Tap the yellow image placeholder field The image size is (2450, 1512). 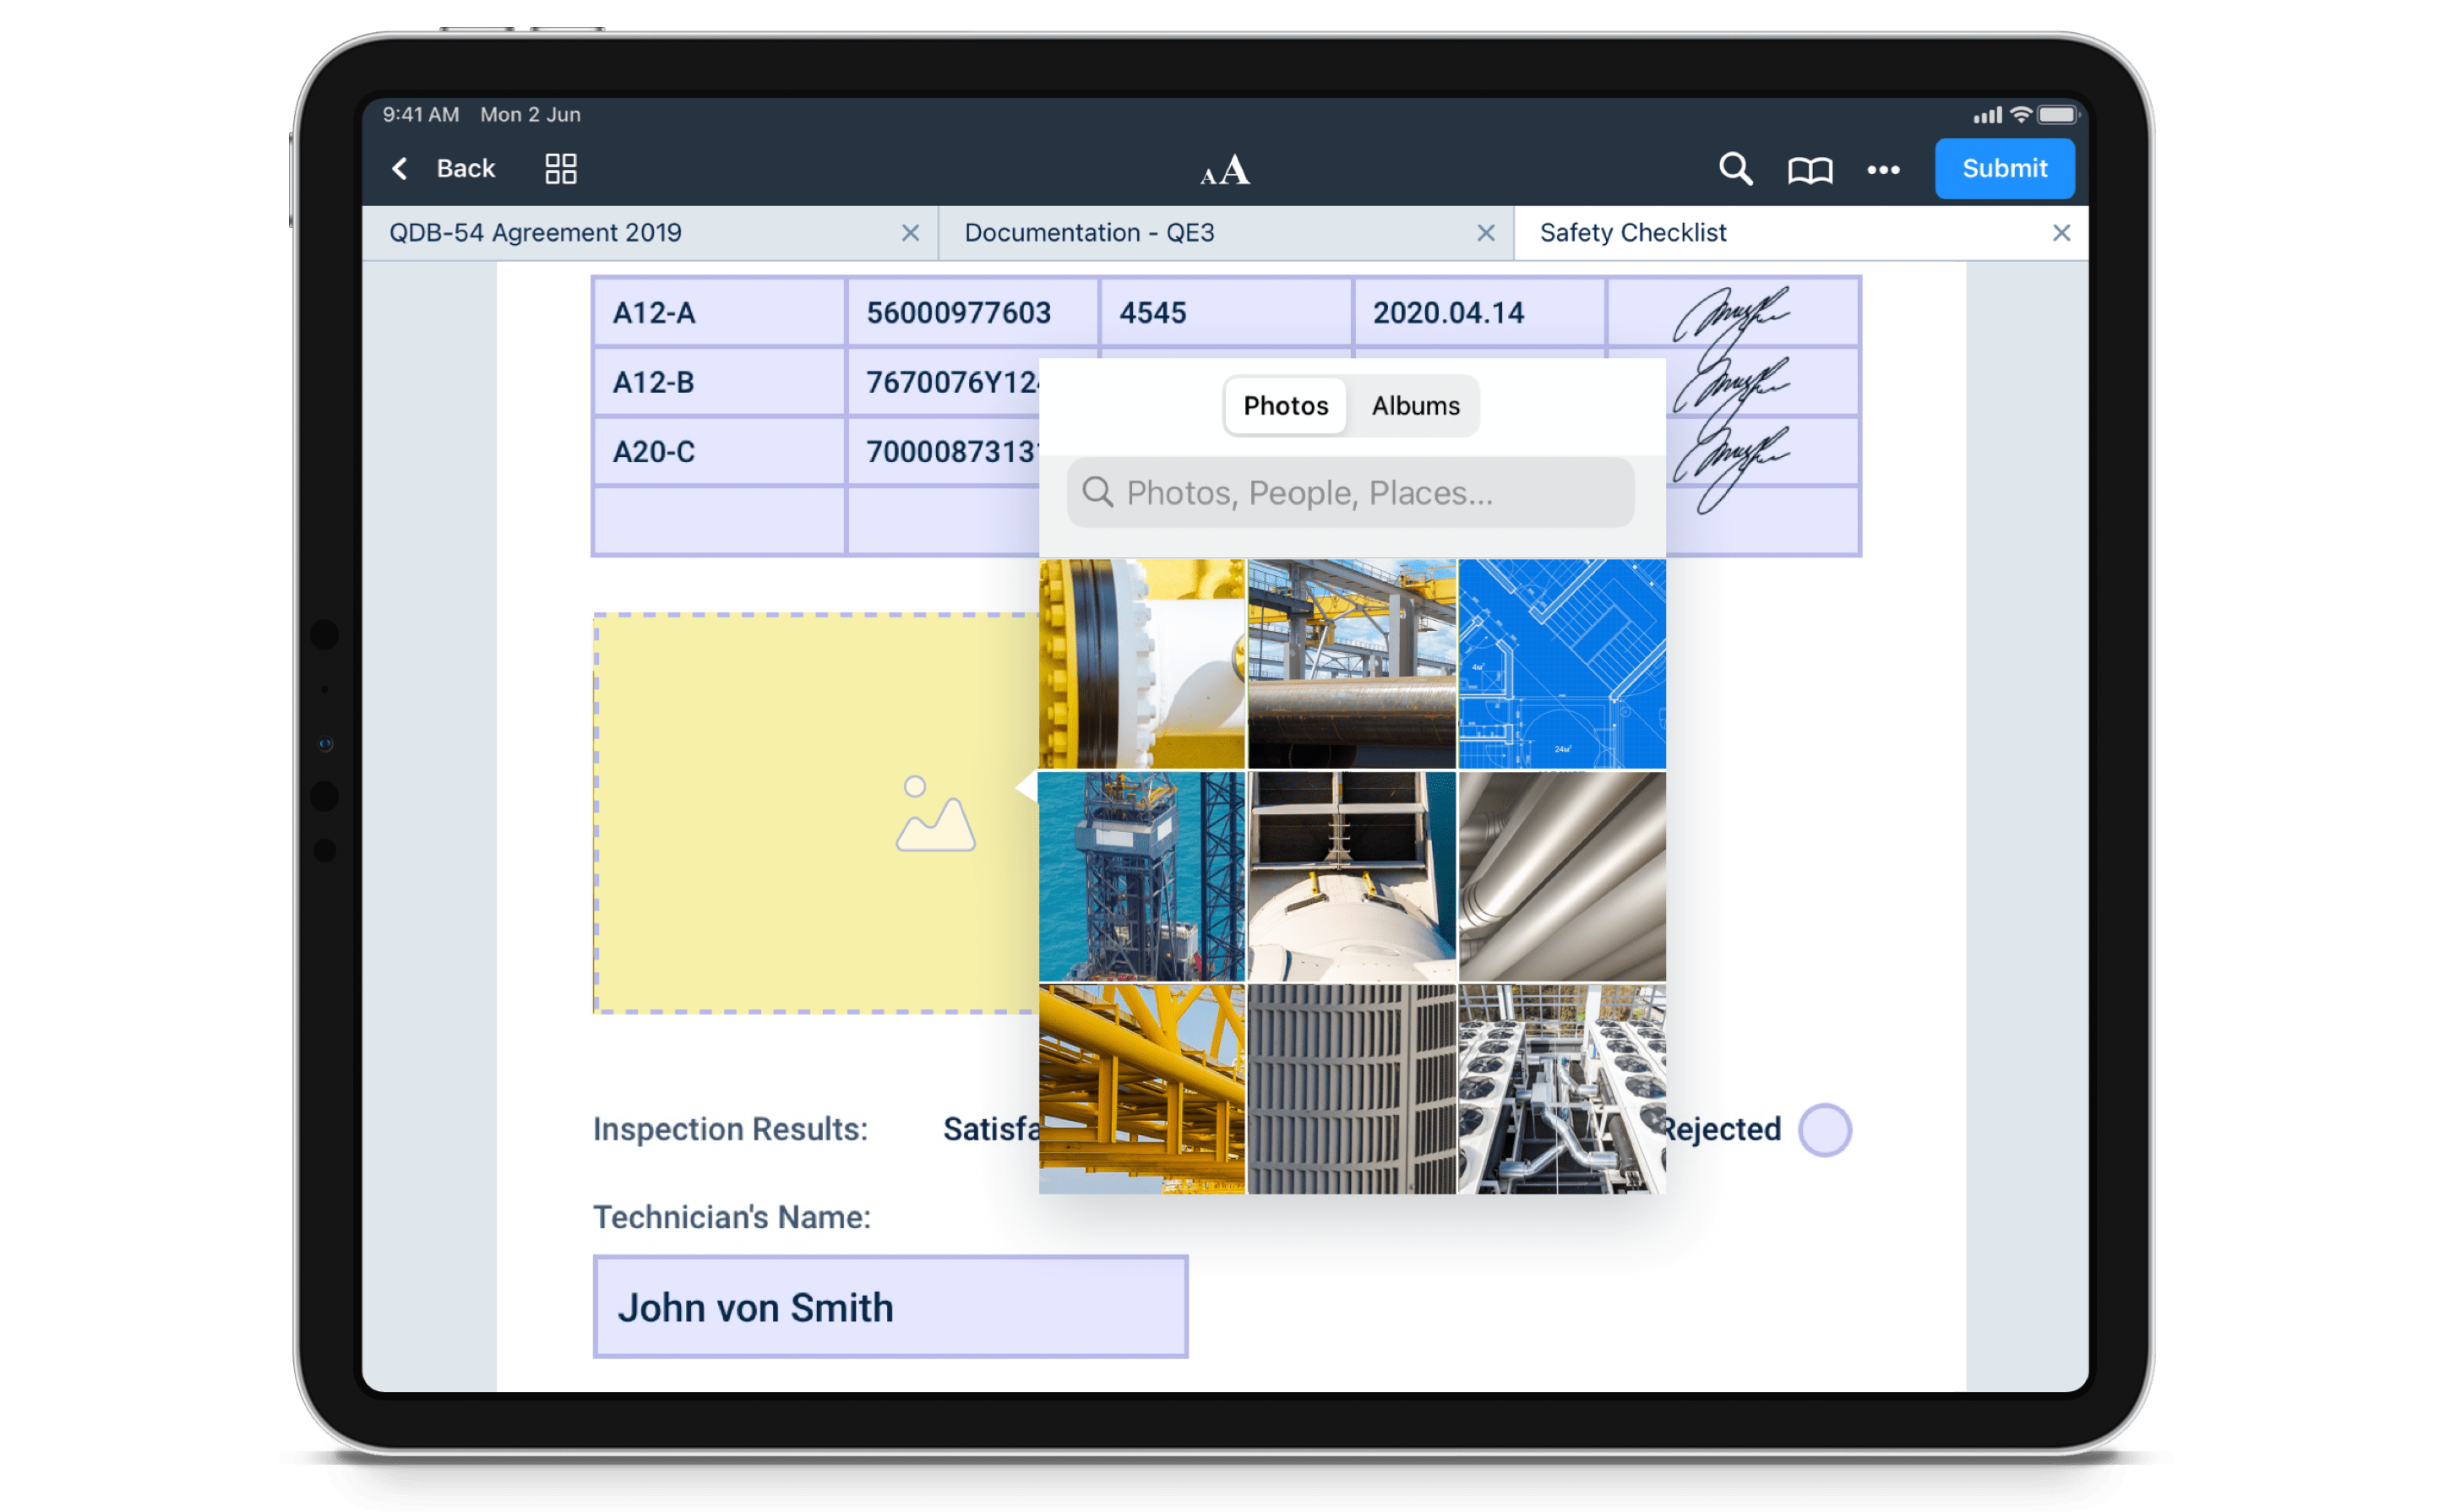point(815,812)
